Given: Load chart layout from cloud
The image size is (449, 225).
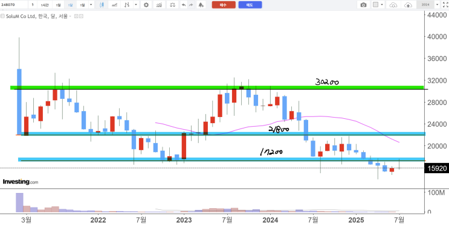Looking at the screenshot, I should pos(394,5).
